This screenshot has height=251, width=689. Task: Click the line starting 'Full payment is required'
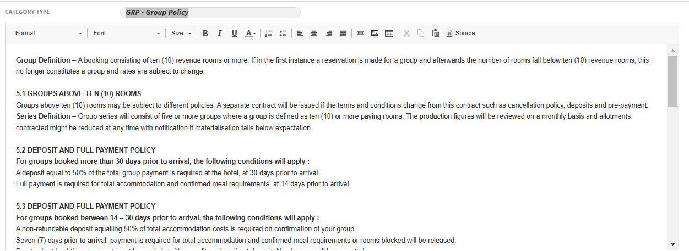183,184
